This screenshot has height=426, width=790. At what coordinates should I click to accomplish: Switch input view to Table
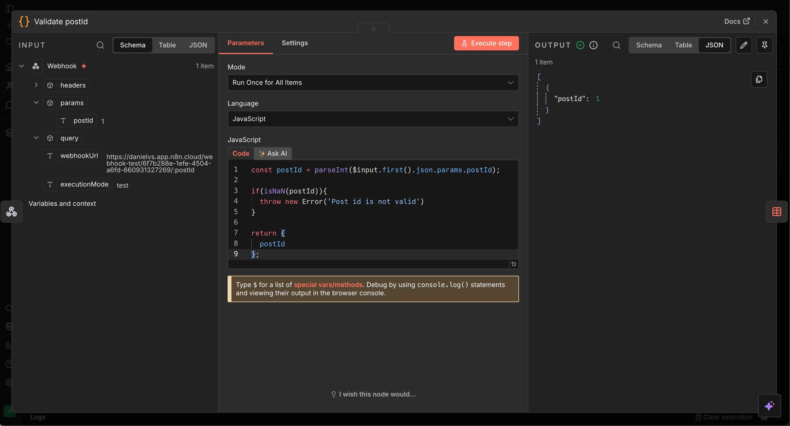pyautogui.click(x=167, y=45)
